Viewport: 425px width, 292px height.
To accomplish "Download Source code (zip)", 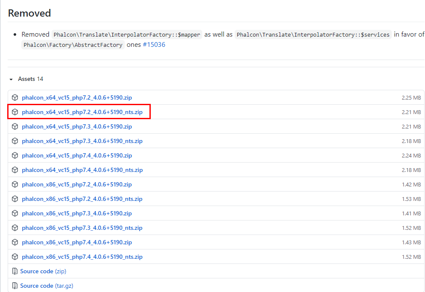I will (x=43, y=271).
